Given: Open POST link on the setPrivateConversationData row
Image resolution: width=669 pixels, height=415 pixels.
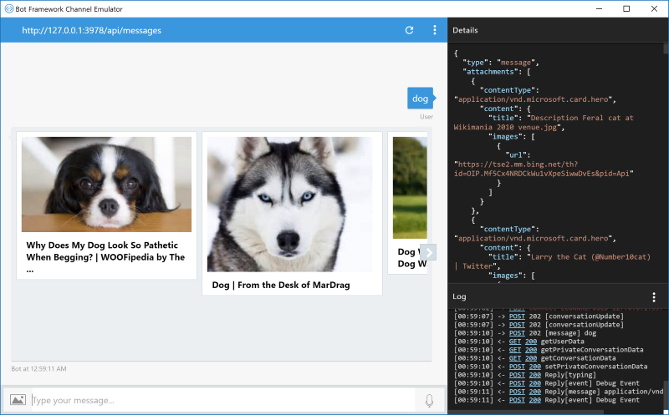Looking at the screenshot, I should click(x=517, y=367).
